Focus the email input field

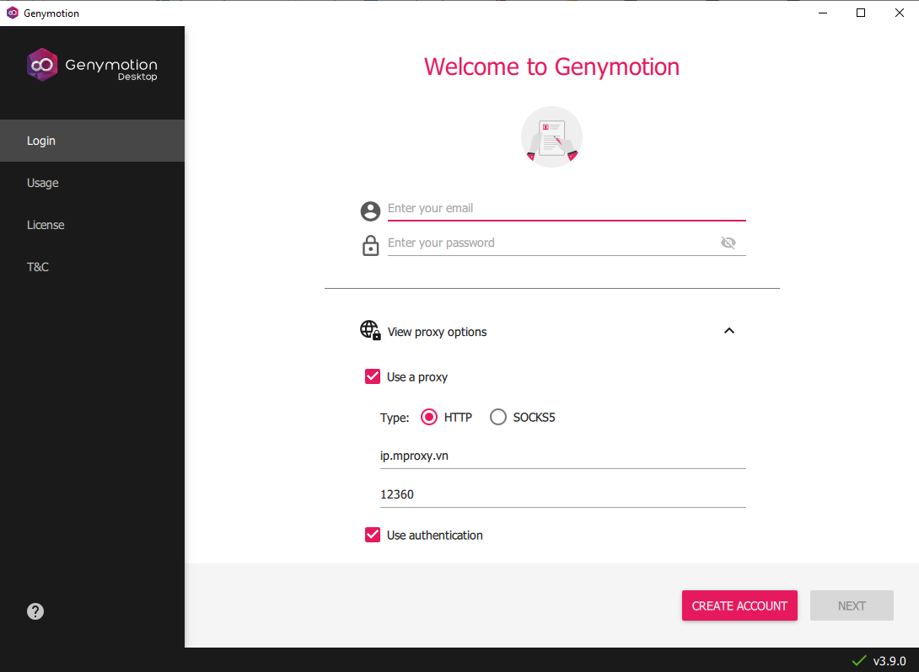click(x=567, y=208)
